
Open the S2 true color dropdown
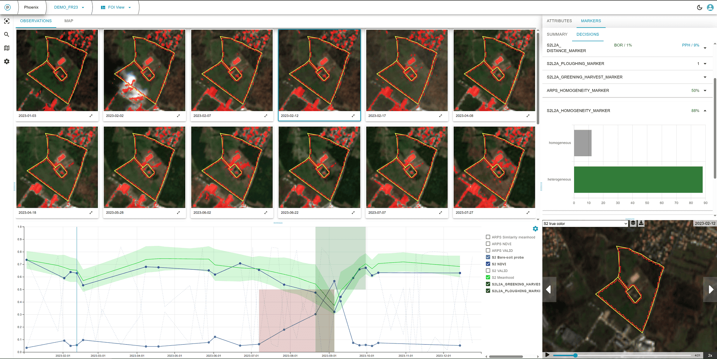pyautogui.click(x=585, y=224)
